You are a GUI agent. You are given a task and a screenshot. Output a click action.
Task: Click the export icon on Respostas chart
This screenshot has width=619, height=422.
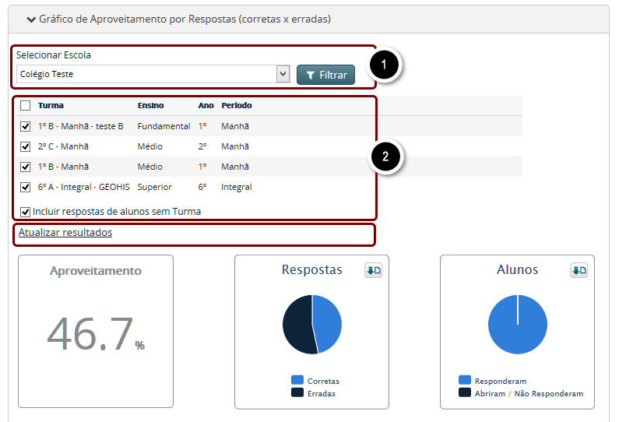(x=374, y=270)
